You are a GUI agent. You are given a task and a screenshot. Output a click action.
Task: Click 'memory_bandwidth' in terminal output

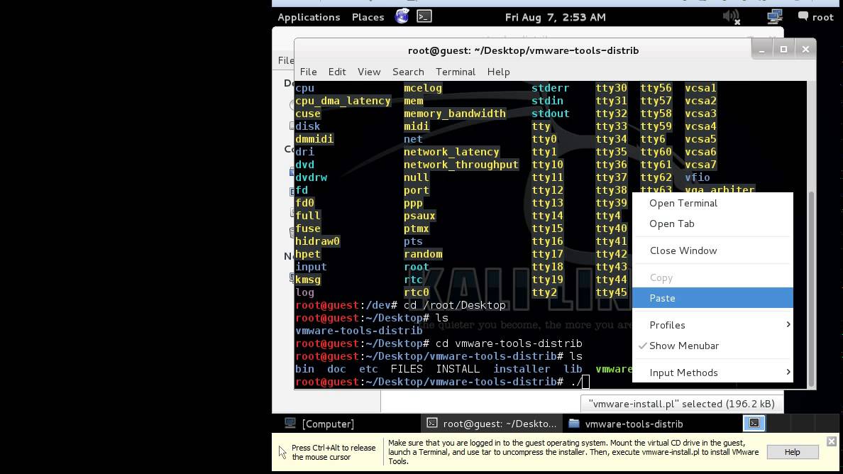(x=455, y=114)
